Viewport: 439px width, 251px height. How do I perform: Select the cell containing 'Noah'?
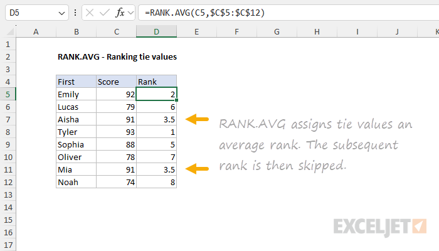(76, 182)
